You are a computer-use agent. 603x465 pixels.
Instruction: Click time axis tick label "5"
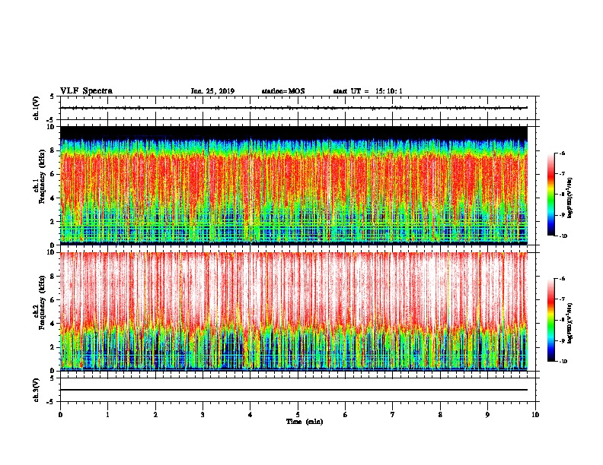click(298, 415)
